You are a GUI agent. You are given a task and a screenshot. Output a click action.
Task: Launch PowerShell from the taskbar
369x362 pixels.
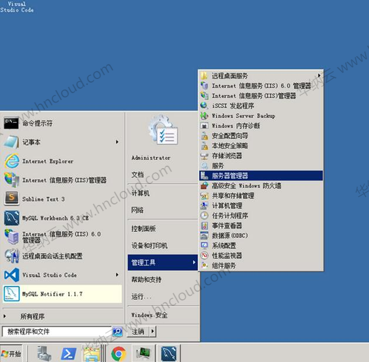68,354
